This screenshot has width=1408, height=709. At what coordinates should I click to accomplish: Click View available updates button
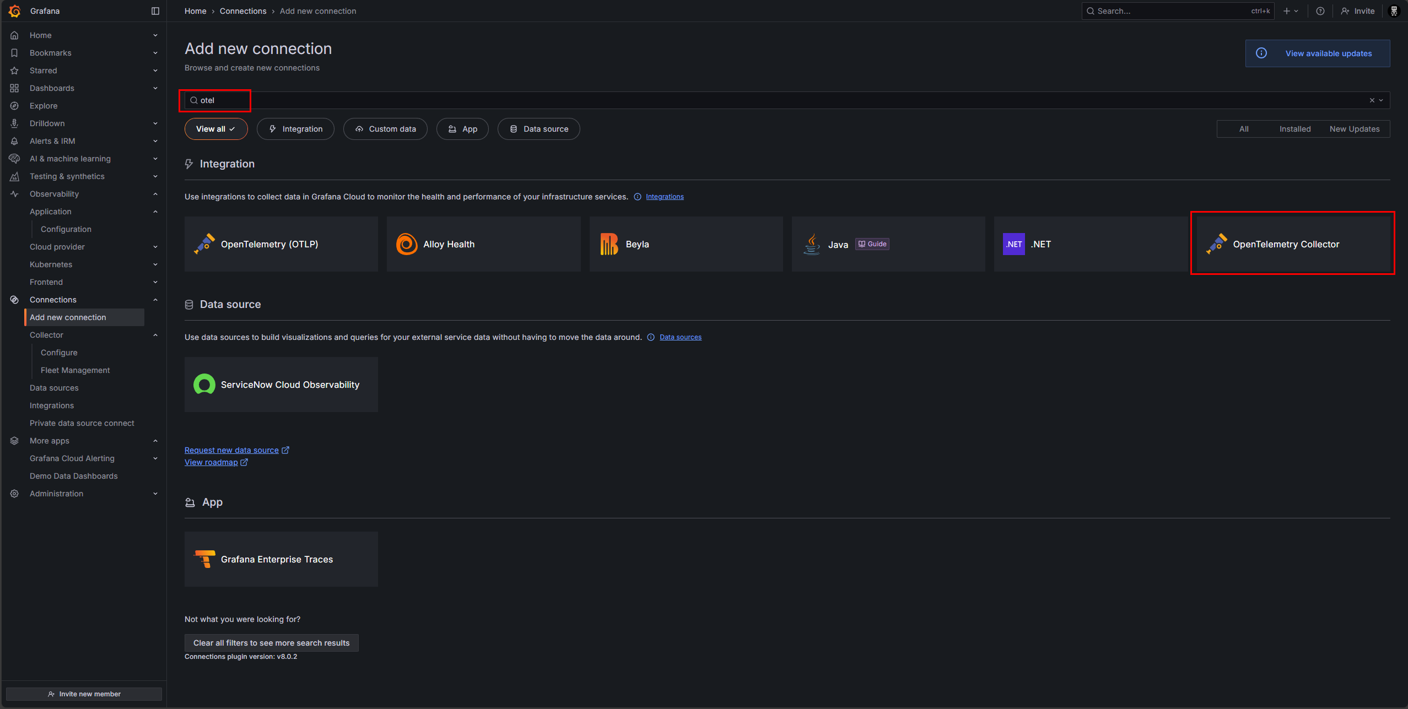1318,53
